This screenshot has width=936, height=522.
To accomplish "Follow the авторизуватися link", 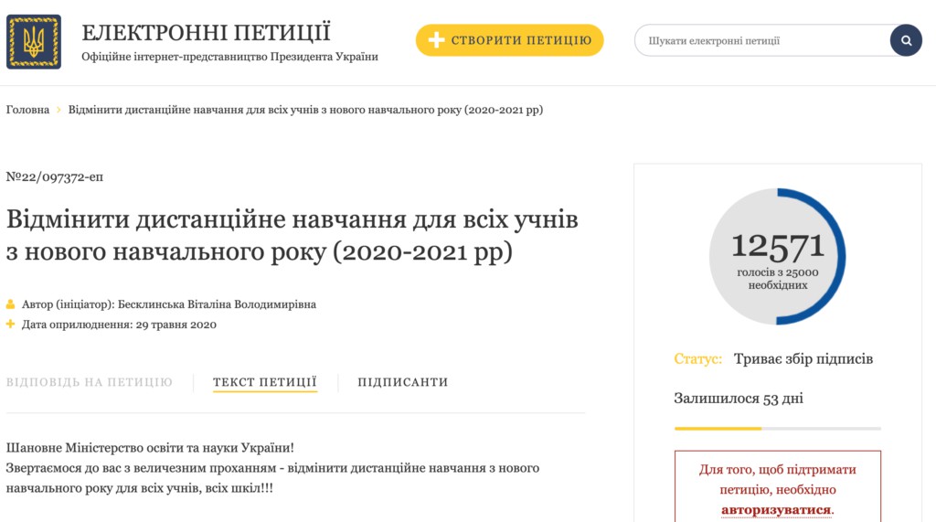I will 777,510.
